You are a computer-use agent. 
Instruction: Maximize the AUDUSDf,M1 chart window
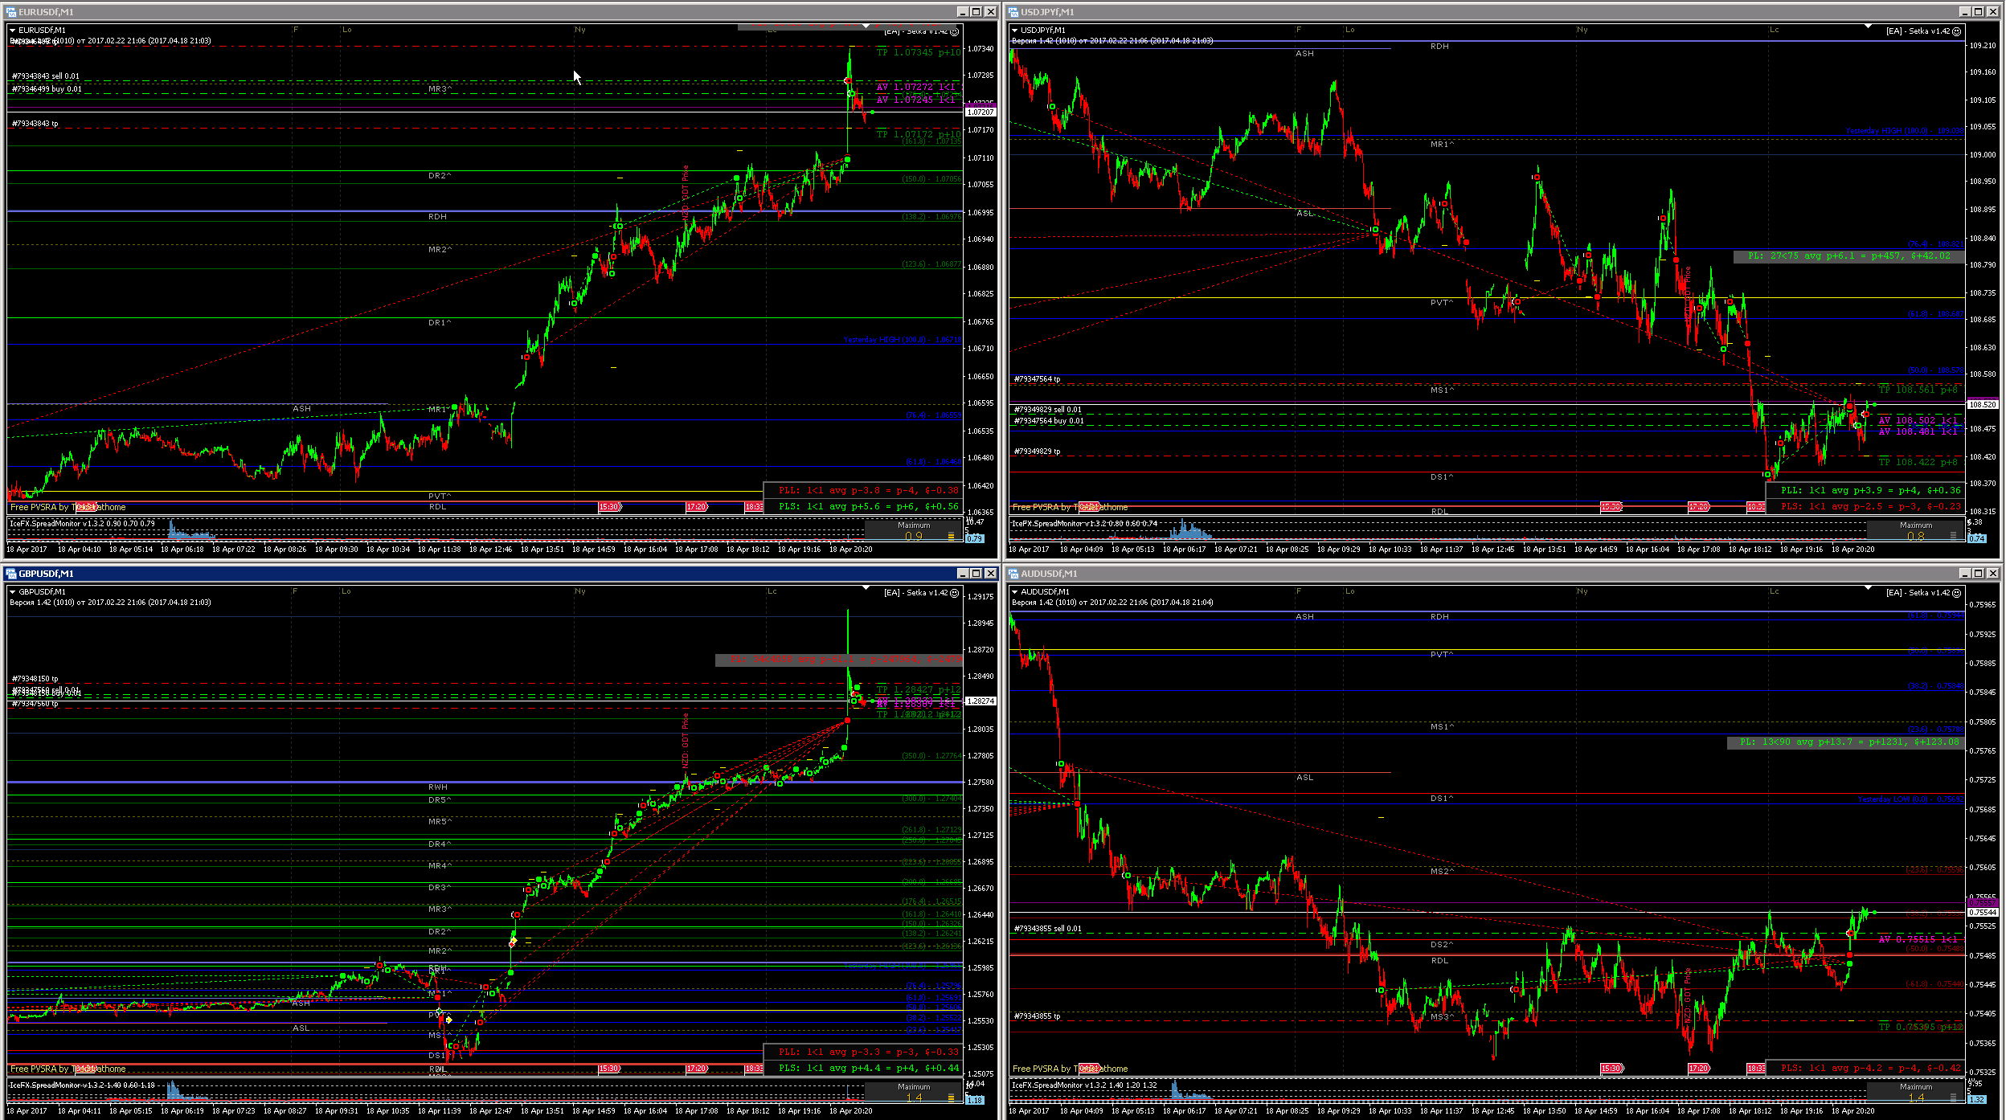(x=1978, y=573)
